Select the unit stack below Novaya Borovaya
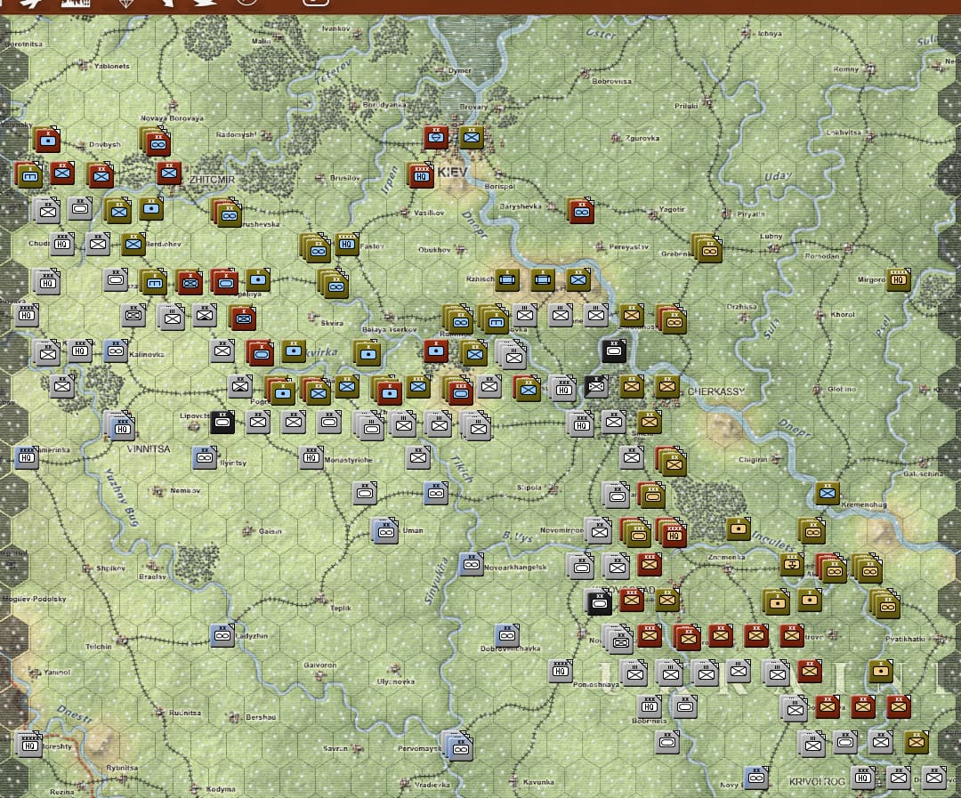The height and width of the screenshot is (798, 961). (x=156, y=142)
